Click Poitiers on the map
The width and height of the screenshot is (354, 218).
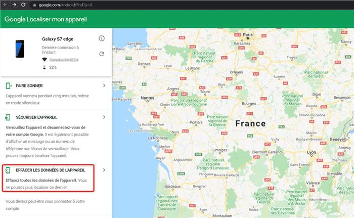(x=196, y=122)
